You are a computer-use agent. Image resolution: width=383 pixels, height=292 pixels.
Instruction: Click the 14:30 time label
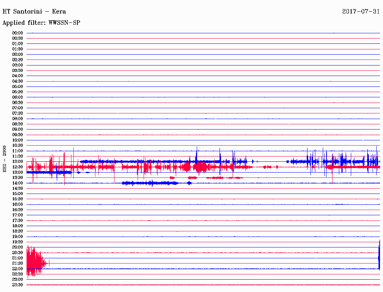(x=18, y=189)
